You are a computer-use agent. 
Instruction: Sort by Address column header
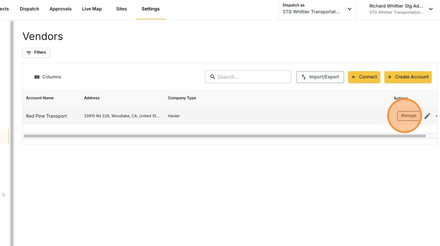pyautogui.click(x=92, y=98)
